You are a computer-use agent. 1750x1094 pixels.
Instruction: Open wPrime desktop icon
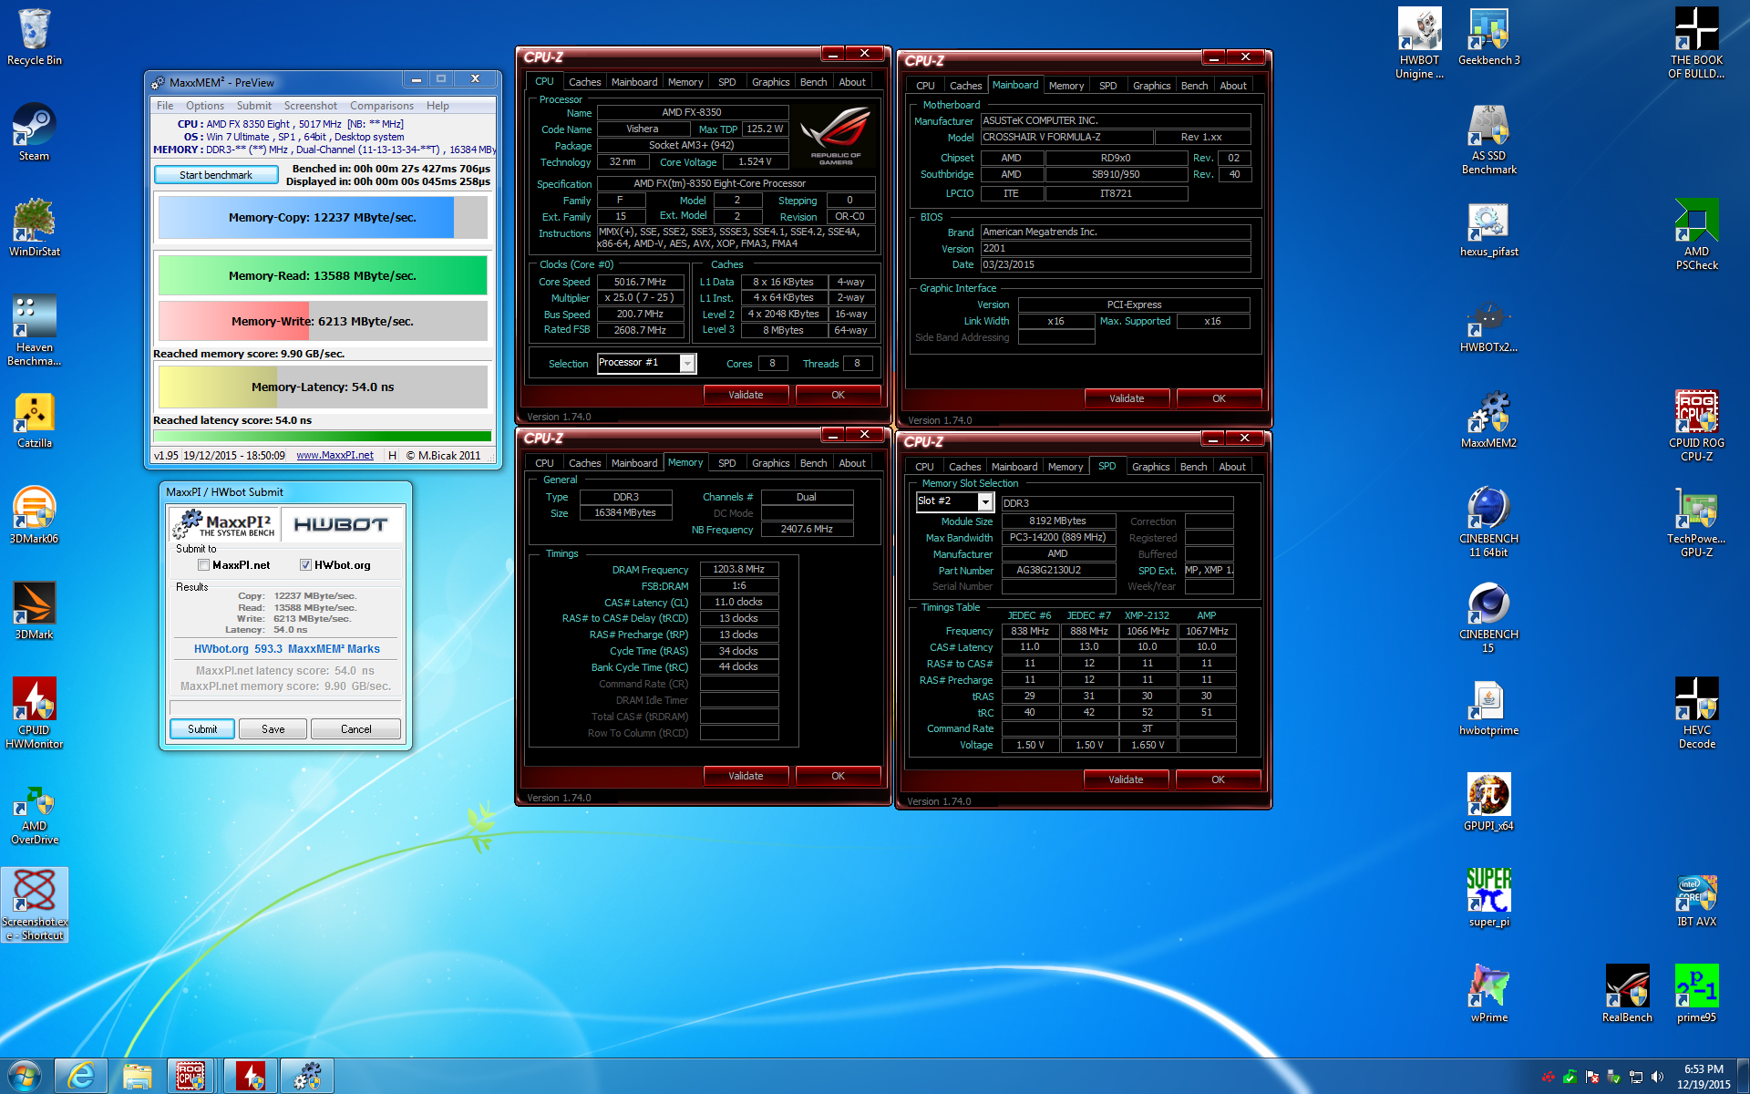[x=1488, y=994]
